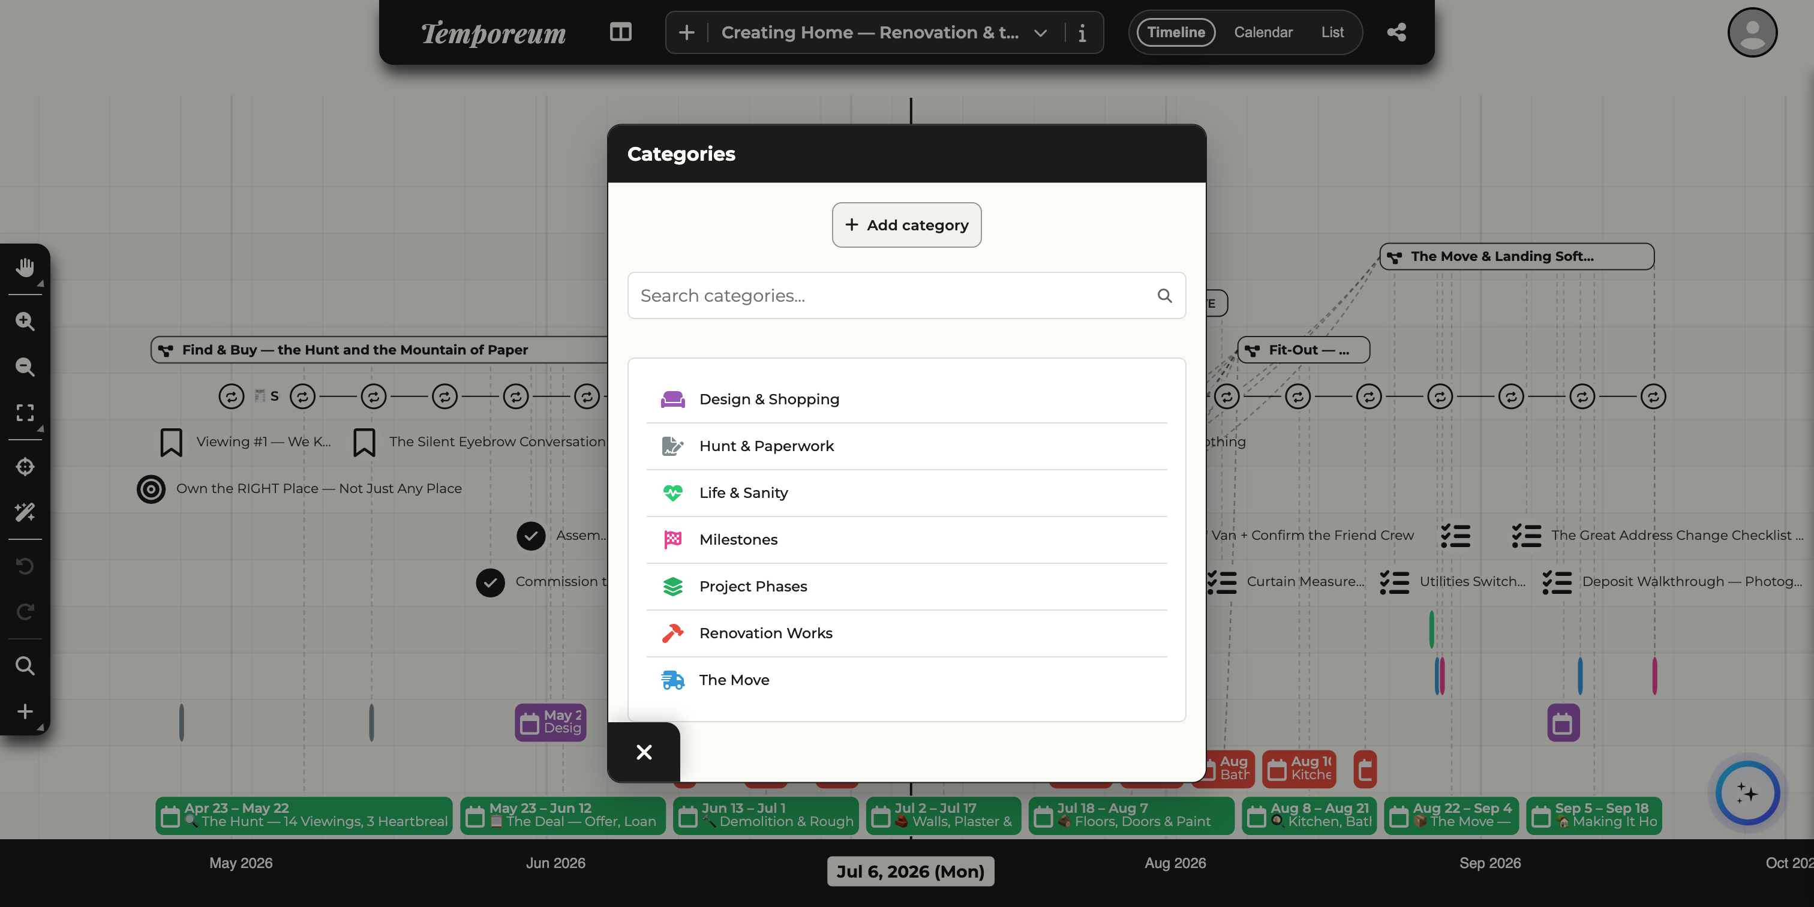
Task: Open the project info icon
Action: tap(1082, 33)
